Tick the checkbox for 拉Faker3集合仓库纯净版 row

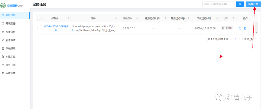[x=39, y=28]
